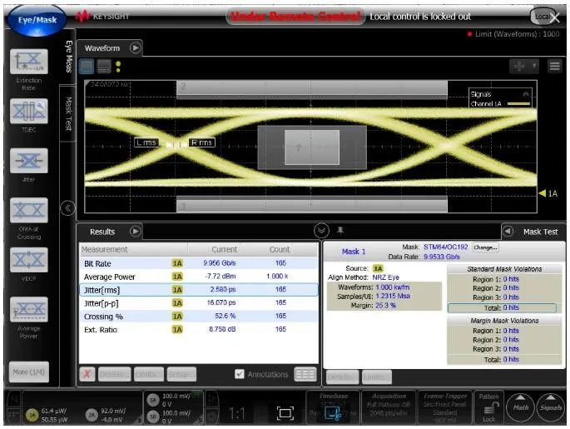This screenshot has height=429, width=570.
Task: Select the Average Power result row
Action: click(x=198, y=277)
